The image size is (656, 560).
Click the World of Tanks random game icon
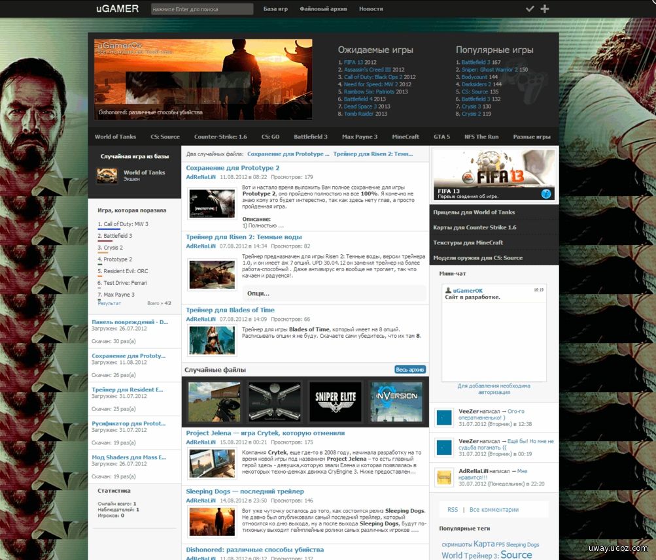[107, 176]
